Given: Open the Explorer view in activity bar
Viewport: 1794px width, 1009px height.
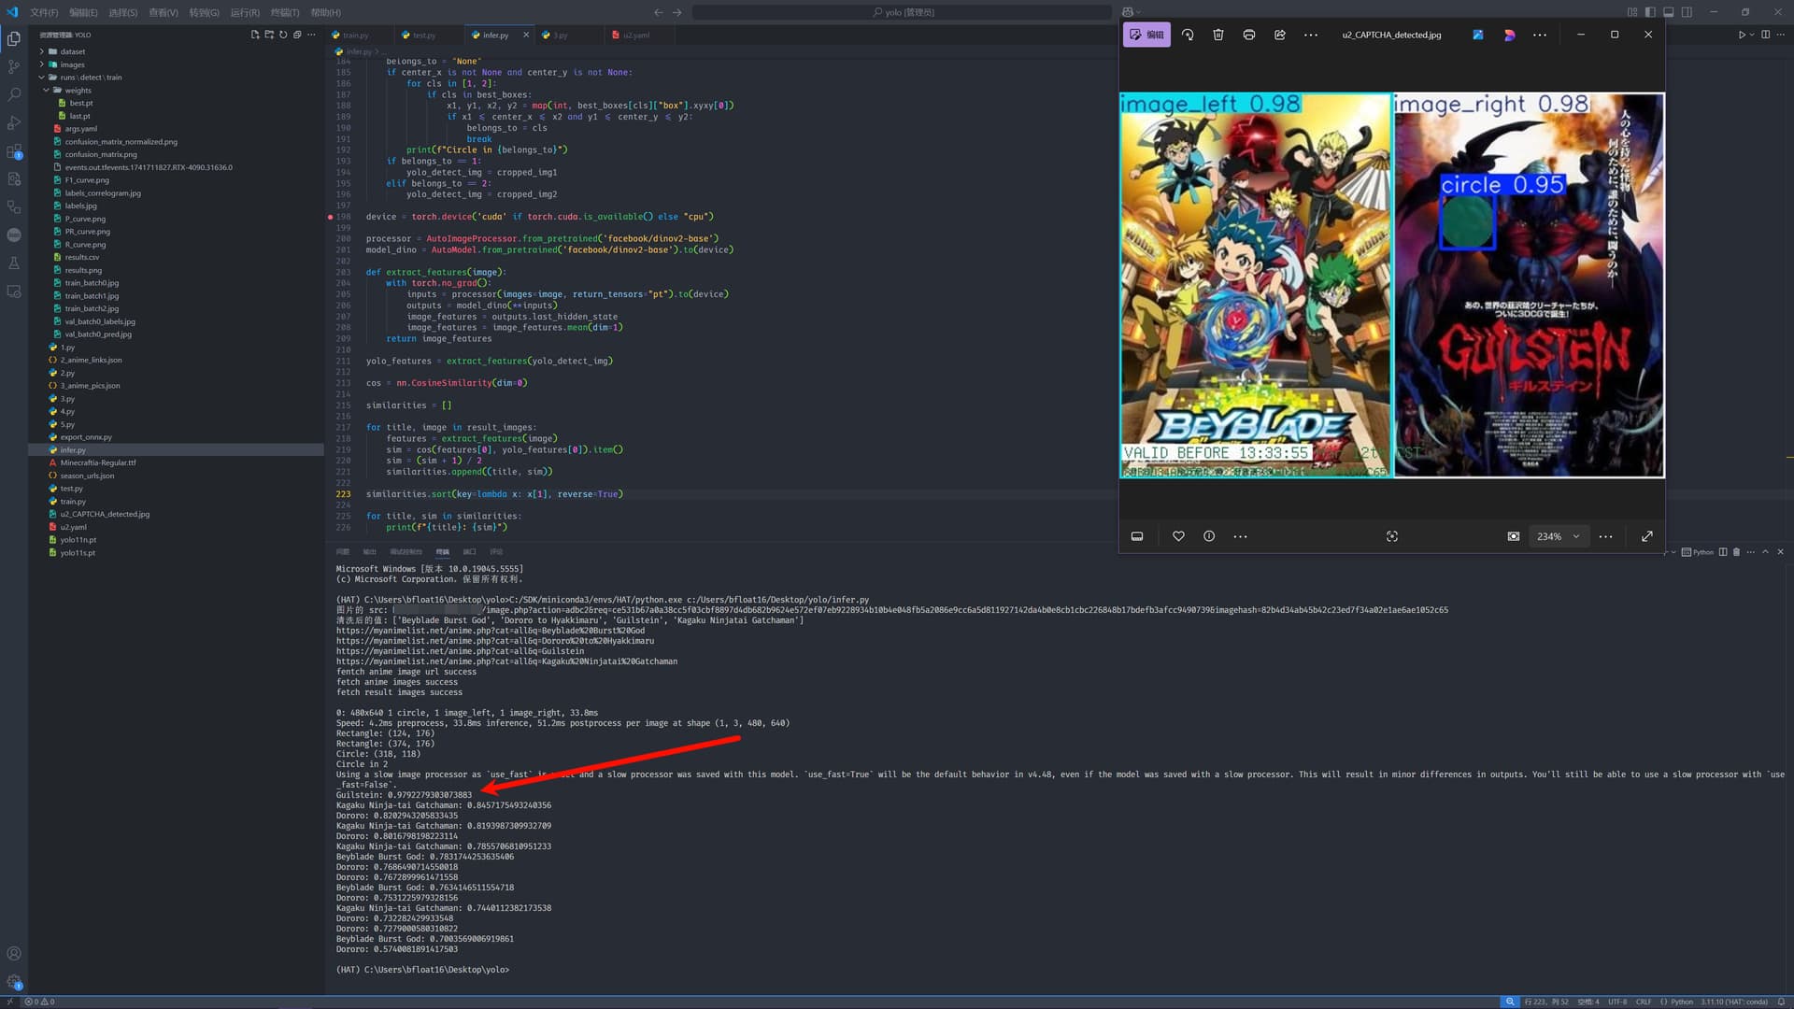Looking at the screenshot, I should tap(14, 39).
